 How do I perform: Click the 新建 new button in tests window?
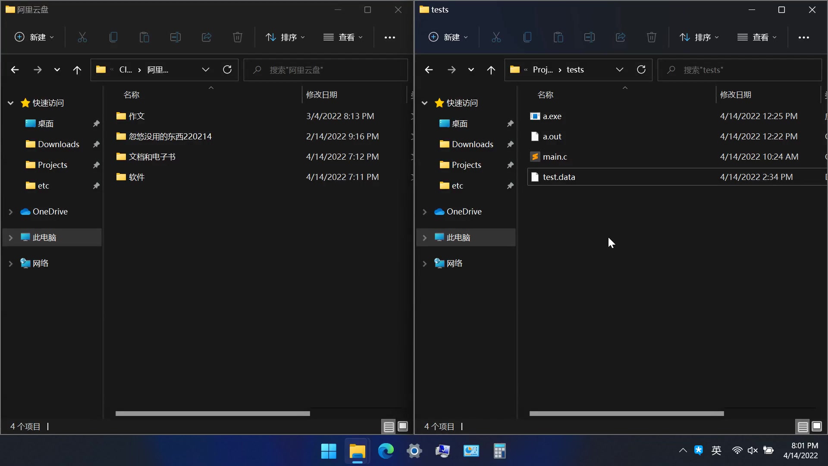[448, 37]
